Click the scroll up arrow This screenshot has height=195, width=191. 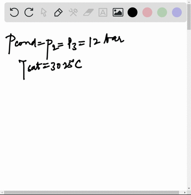[189, 2]
